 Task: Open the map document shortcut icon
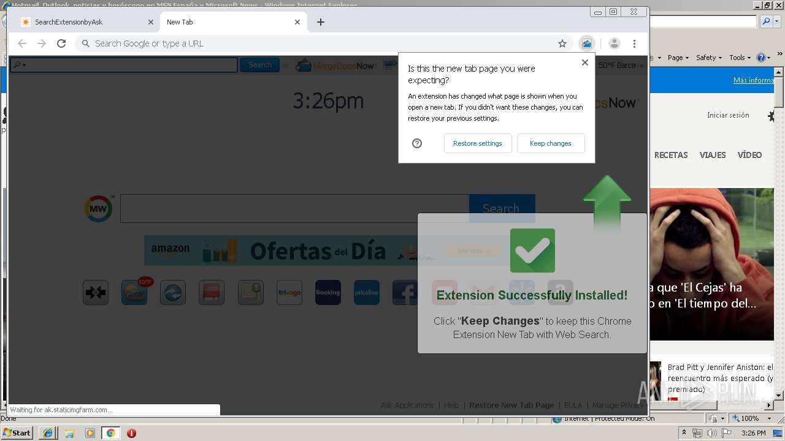tap(251, 293)
